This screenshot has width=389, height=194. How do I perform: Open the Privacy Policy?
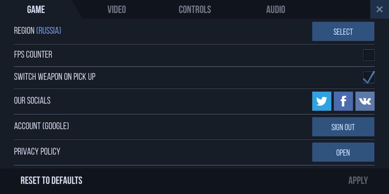pos(343,152)
